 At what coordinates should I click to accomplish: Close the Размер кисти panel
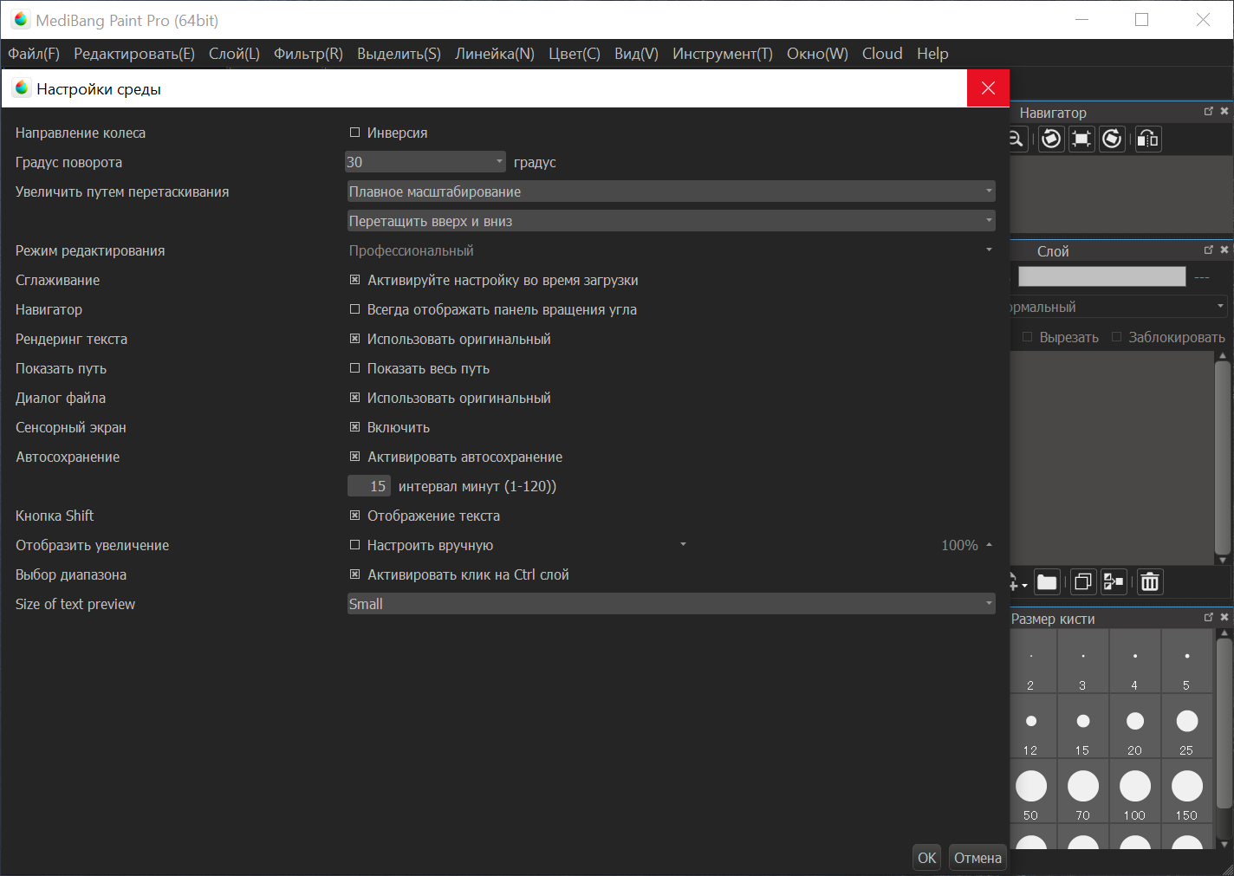1224,617
